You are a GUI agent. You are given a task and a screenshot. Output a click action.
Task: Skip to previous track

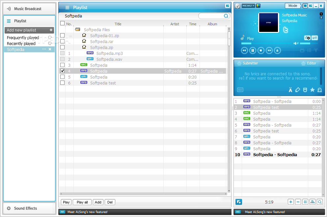pos(244,50)
